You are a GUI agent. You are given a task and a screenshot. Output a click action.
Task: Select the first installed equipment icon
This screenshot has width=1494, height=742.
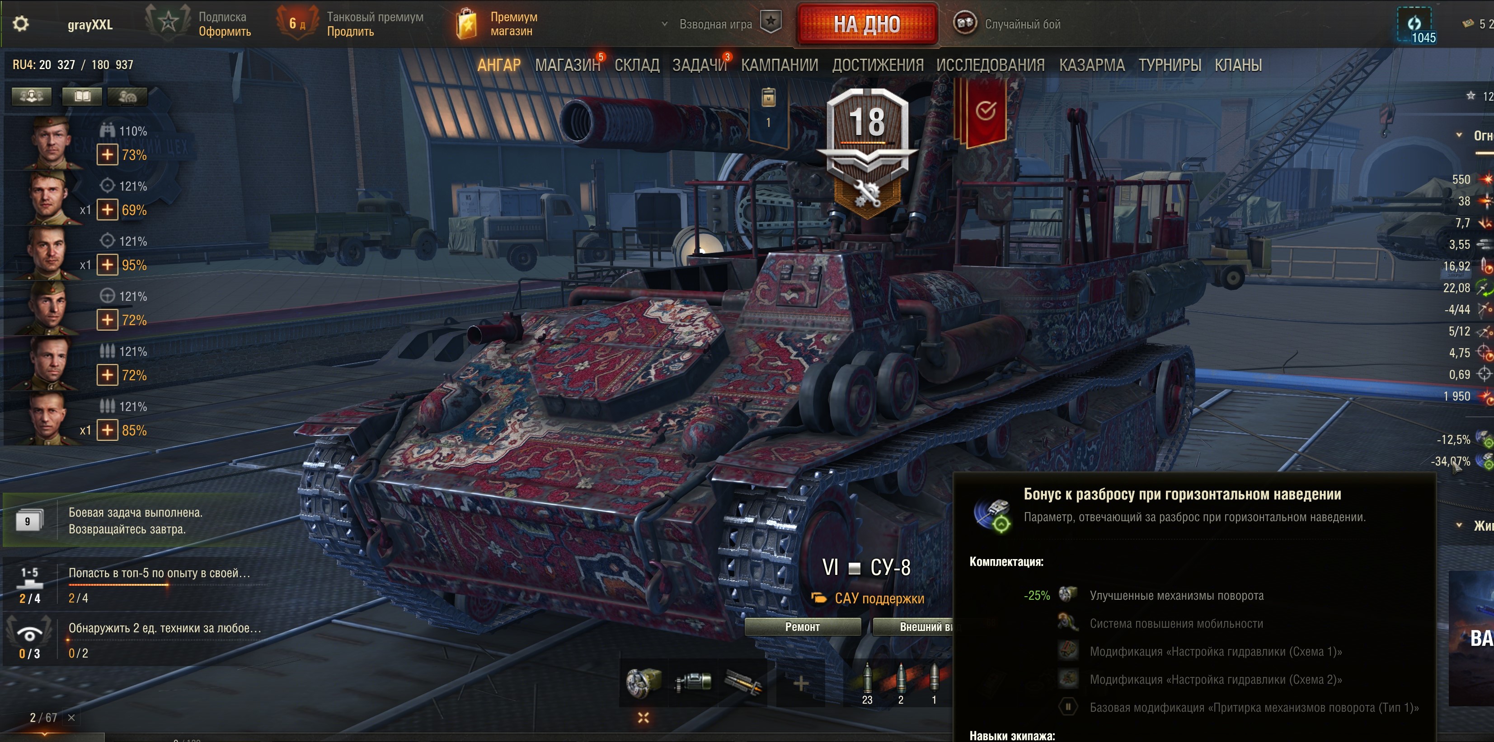(644, 683)
